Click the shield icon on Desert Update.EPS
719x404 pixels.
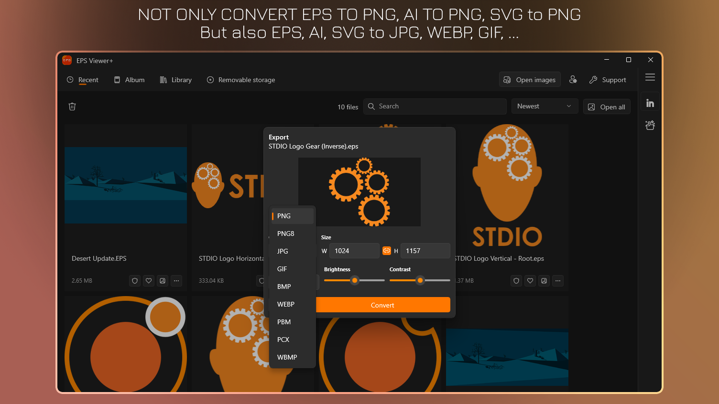(x=135, y=281)
